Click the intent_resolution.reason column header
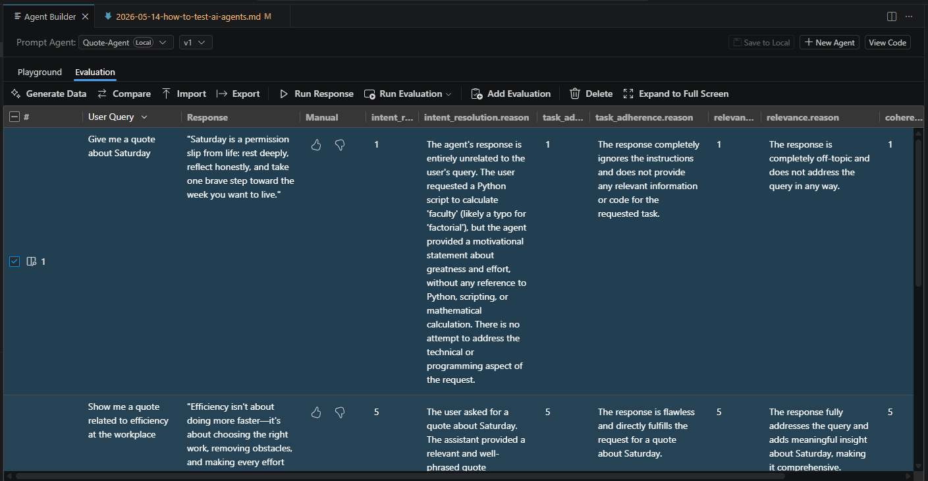Screen dimensions: 928x481 477,117
